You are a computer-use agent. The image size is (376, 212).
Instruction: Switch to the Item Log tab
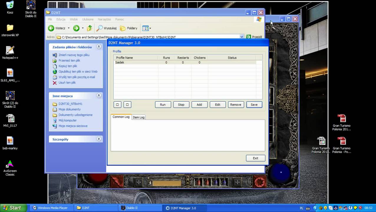point(138,117)
